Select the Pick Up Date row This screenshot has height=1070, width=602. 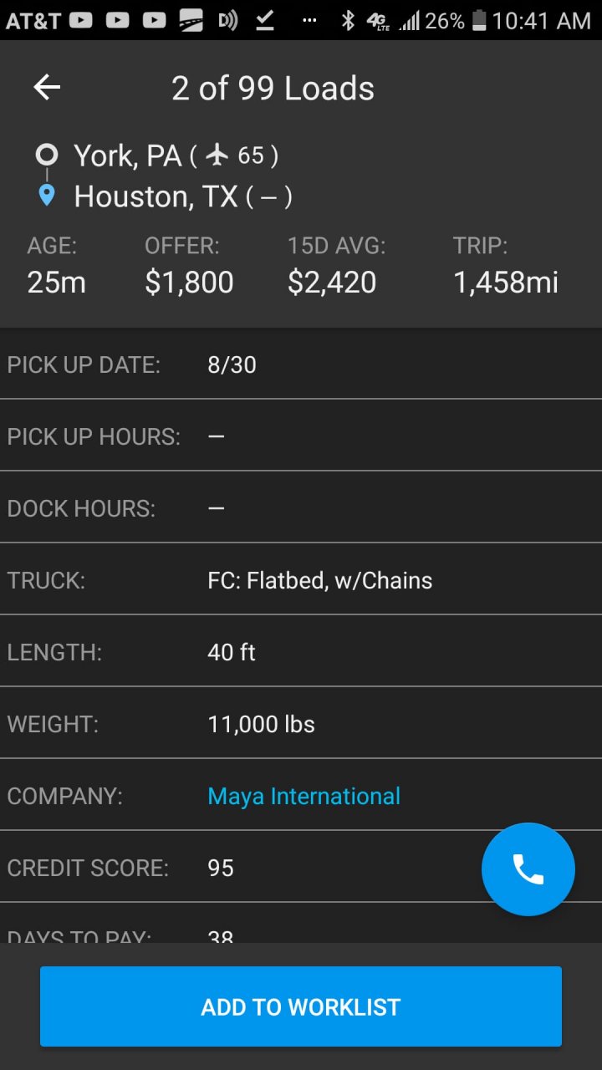[x=301, y=364]
